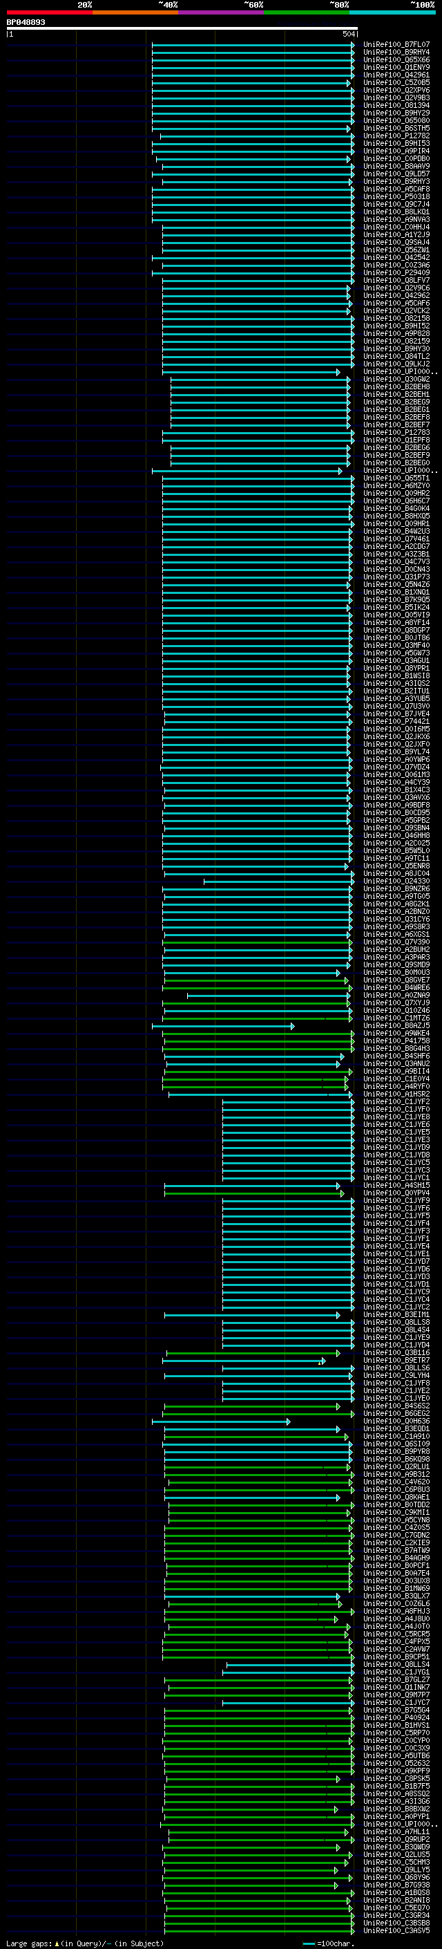
Task: Select hit label UniRef100_O24330
Action: [396, 881]
